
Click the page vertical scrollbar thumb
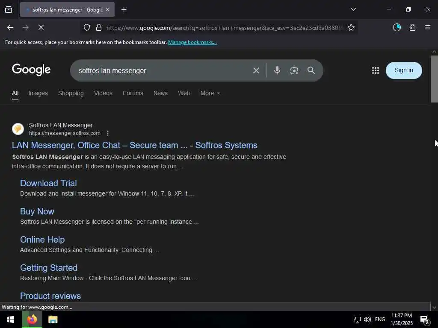pos(434,79)
